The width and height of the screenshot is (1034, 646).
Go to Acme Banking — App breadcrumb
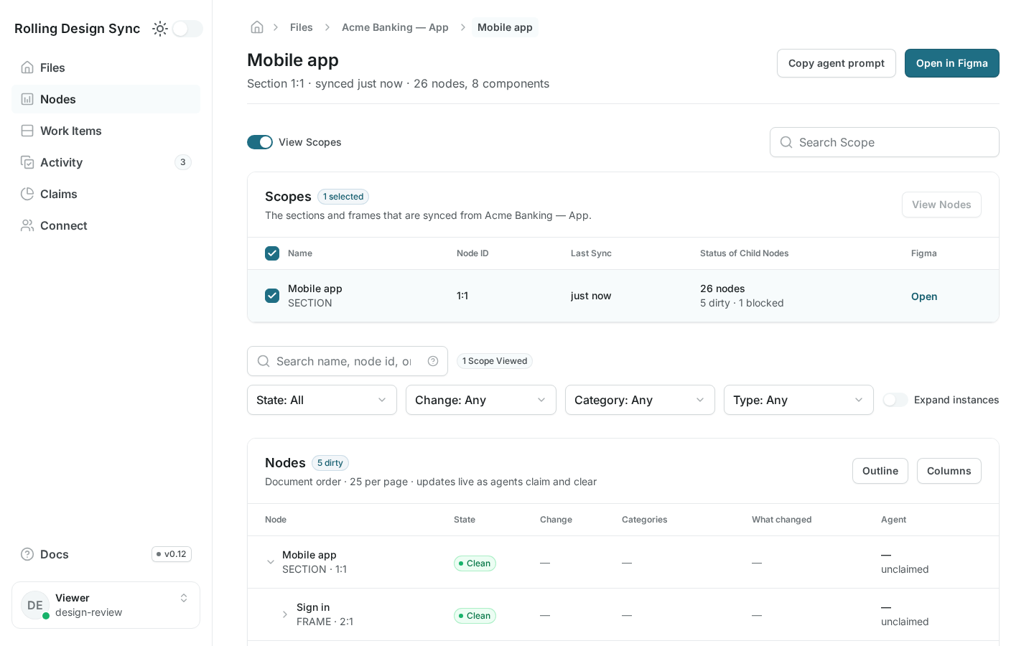(395, 27)
